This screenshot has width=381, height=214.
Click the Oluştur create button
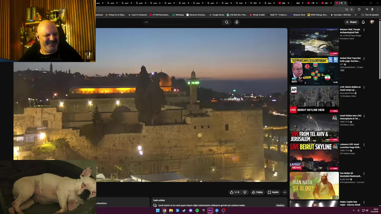351,22
